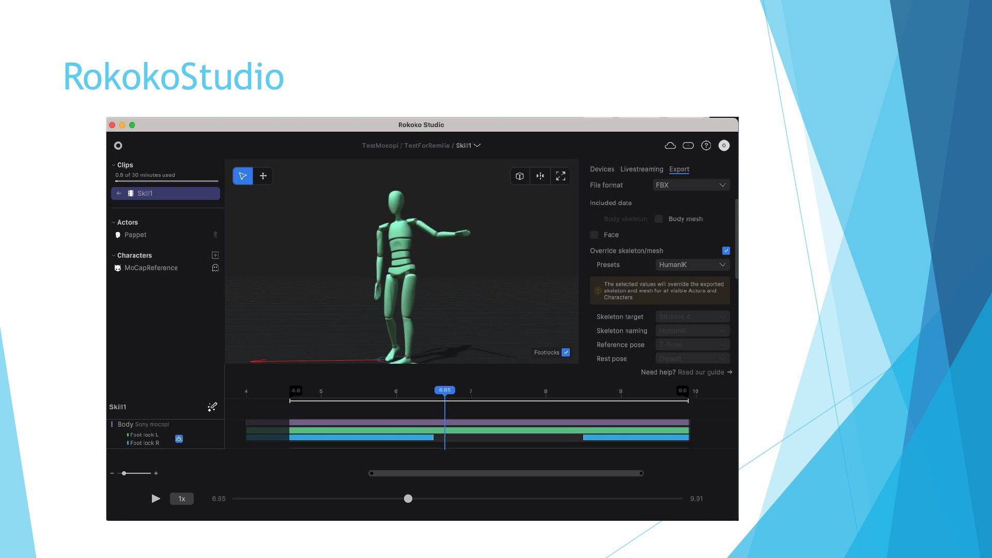Enable the Body mesh checkbox
992x558 pixels.
click(x=659, y=219)
